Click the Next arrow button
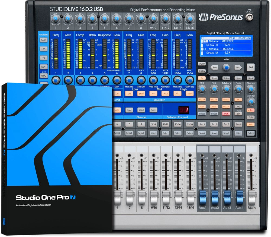Viewport: 271px width, 237px height. pos(238,67)
